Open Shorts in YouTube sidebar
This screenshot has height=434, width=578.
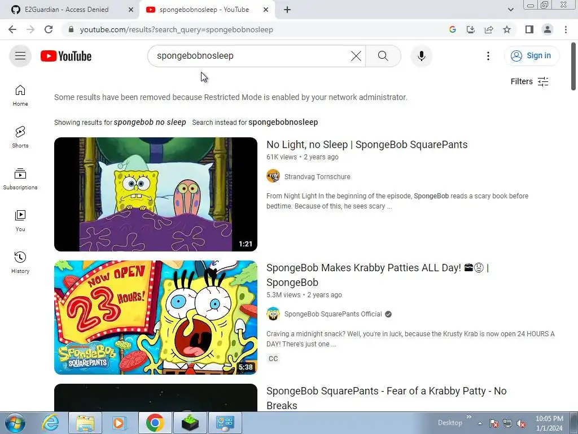pyautogui.click(x=20, y=137)
